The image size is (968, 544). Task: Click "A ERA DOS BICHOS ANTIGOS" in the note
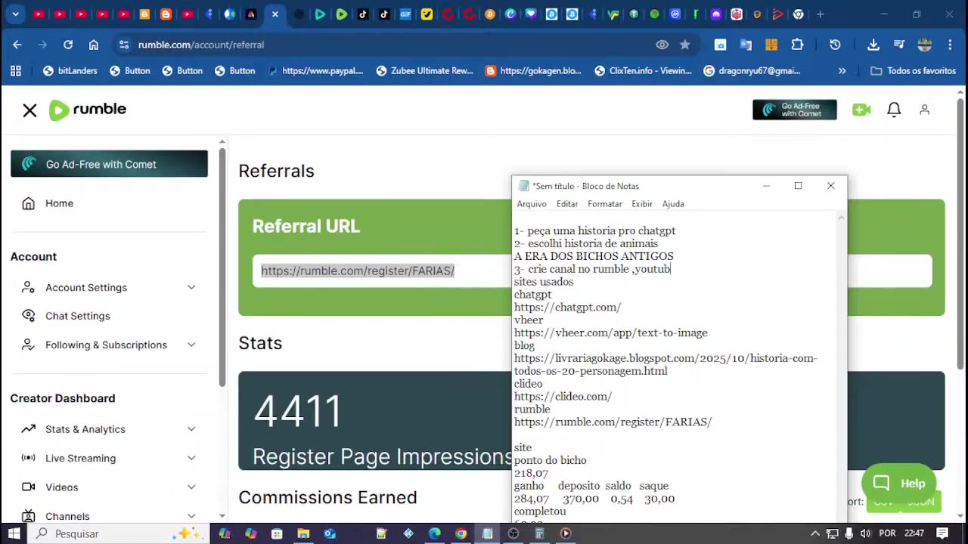(594, 257)
